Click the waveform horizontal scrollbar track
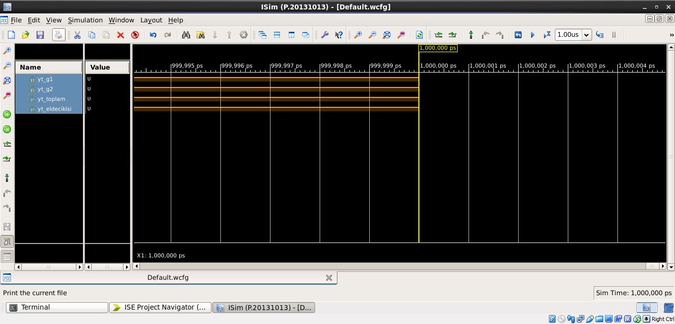Image resolution: width=675 pixels, height=324 pixels. click(x=397, y=266)
